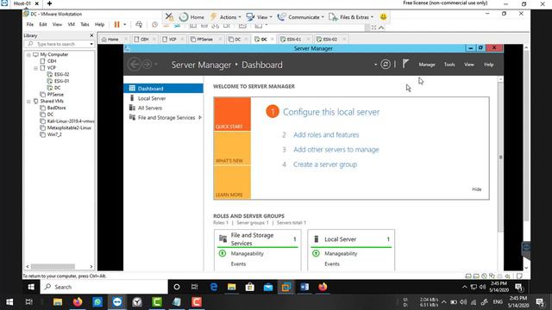Open Server Manager's View menu
552x310 pixels.
(x=469, y=65)
